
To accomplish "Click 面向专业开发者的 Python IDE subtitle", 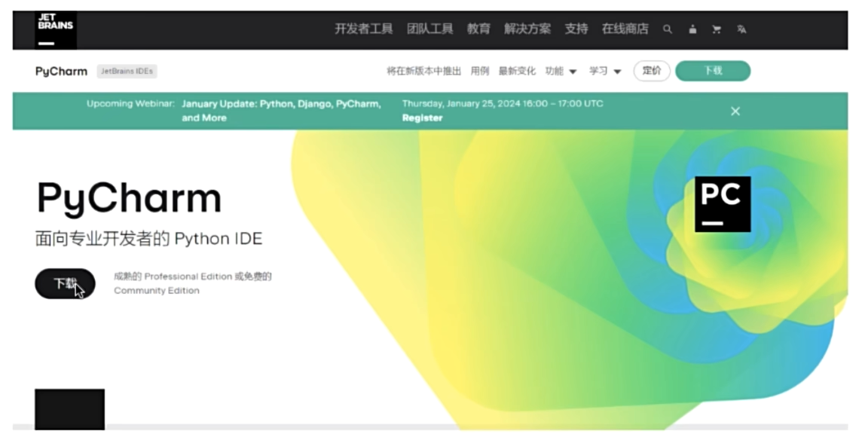I will pos(149,239).
